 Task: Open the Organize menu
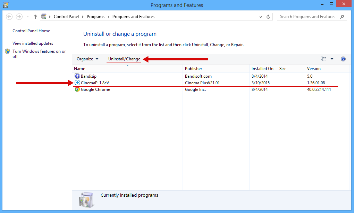(x=87, y=59)
